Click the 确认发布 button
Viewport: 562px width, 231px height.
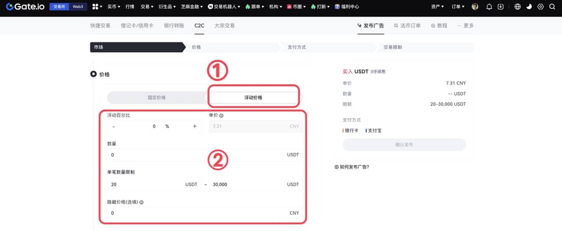pyautogui.click(x=404, y=145)
